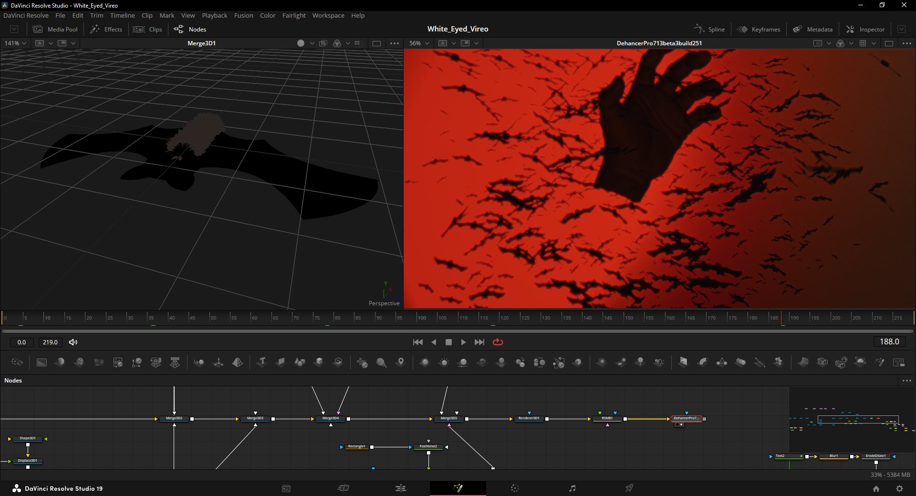Open the 141% zoom dropdown
Viewport: 916px width, 496px height.
15,43
